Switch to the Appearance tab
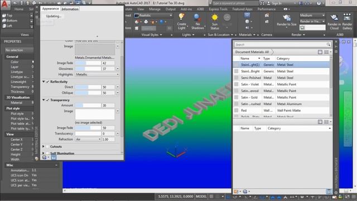 pos(50,9)
